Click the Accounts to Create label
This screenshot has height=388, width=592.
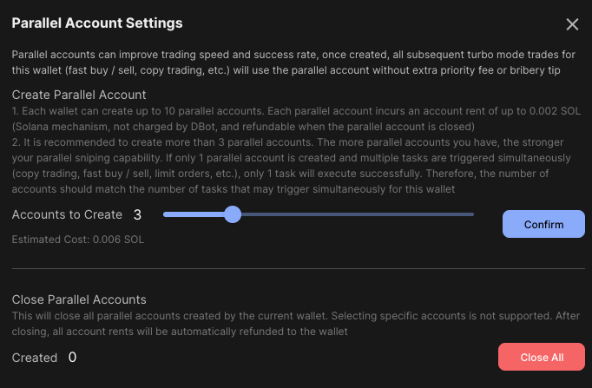[x=67, y=214]
